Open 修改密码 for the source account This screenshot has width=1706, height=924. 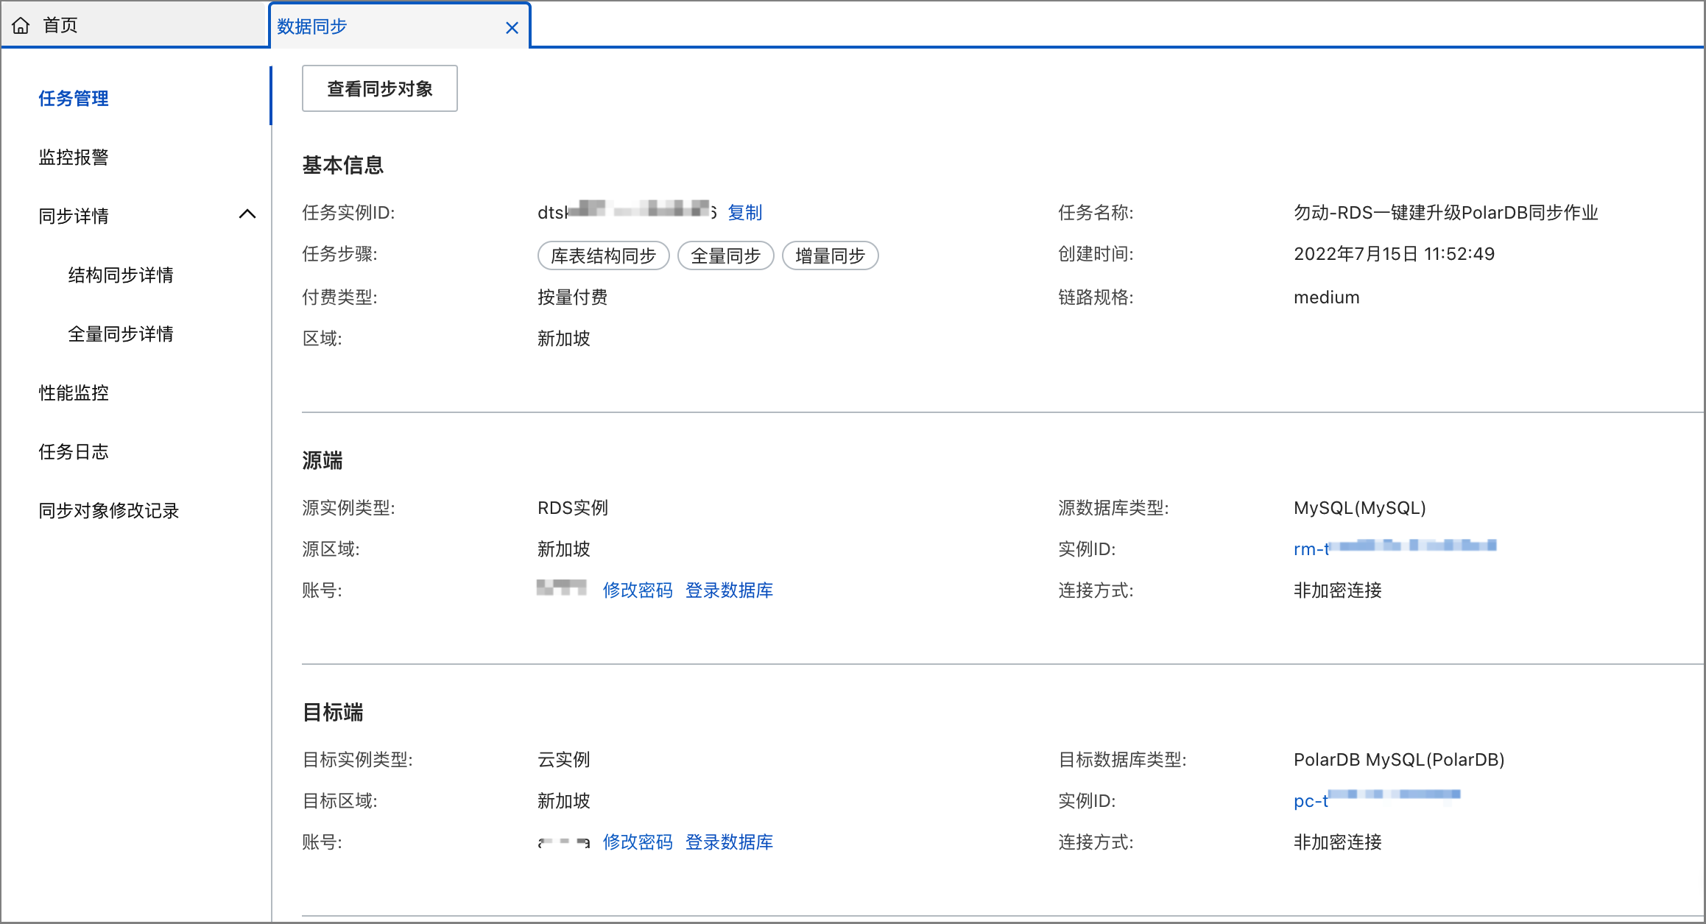638,590
